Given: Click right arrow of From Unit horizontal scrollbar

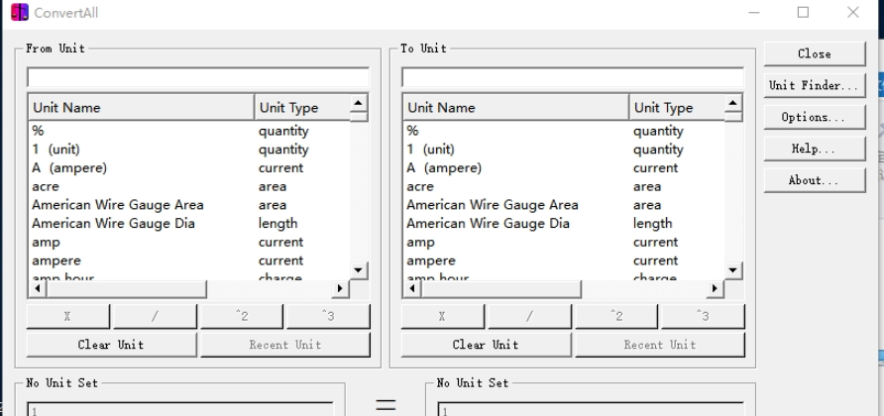Looking at the screenshot, I should (x=340, y=290).
